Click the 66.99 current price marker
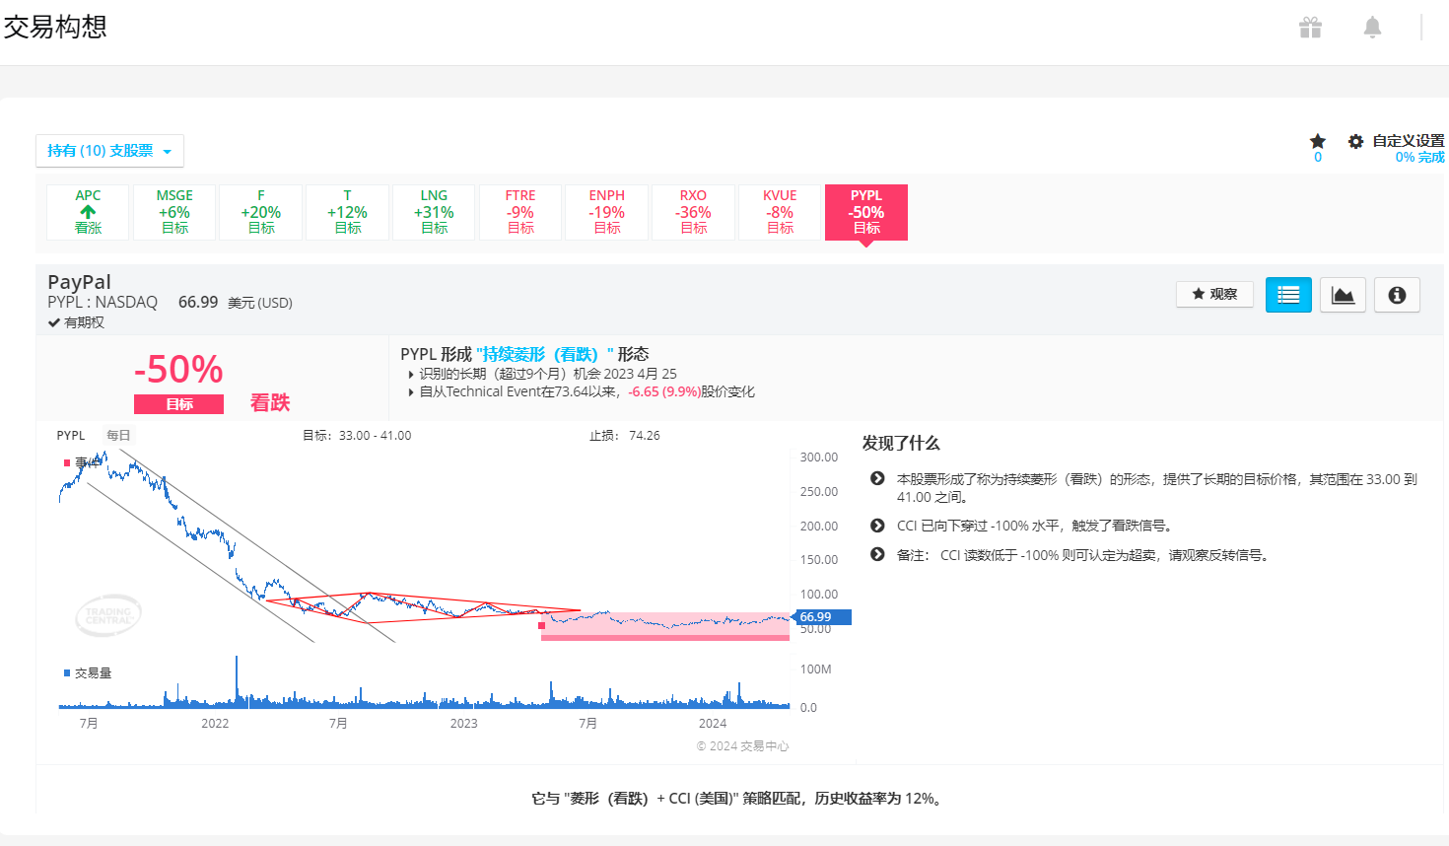Viewport: 1449px width, 846px height. [x=821, y=617]
